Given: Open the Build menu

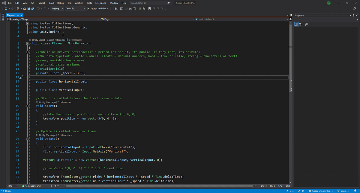Looking at the screenshot, I should pos(51,3).
